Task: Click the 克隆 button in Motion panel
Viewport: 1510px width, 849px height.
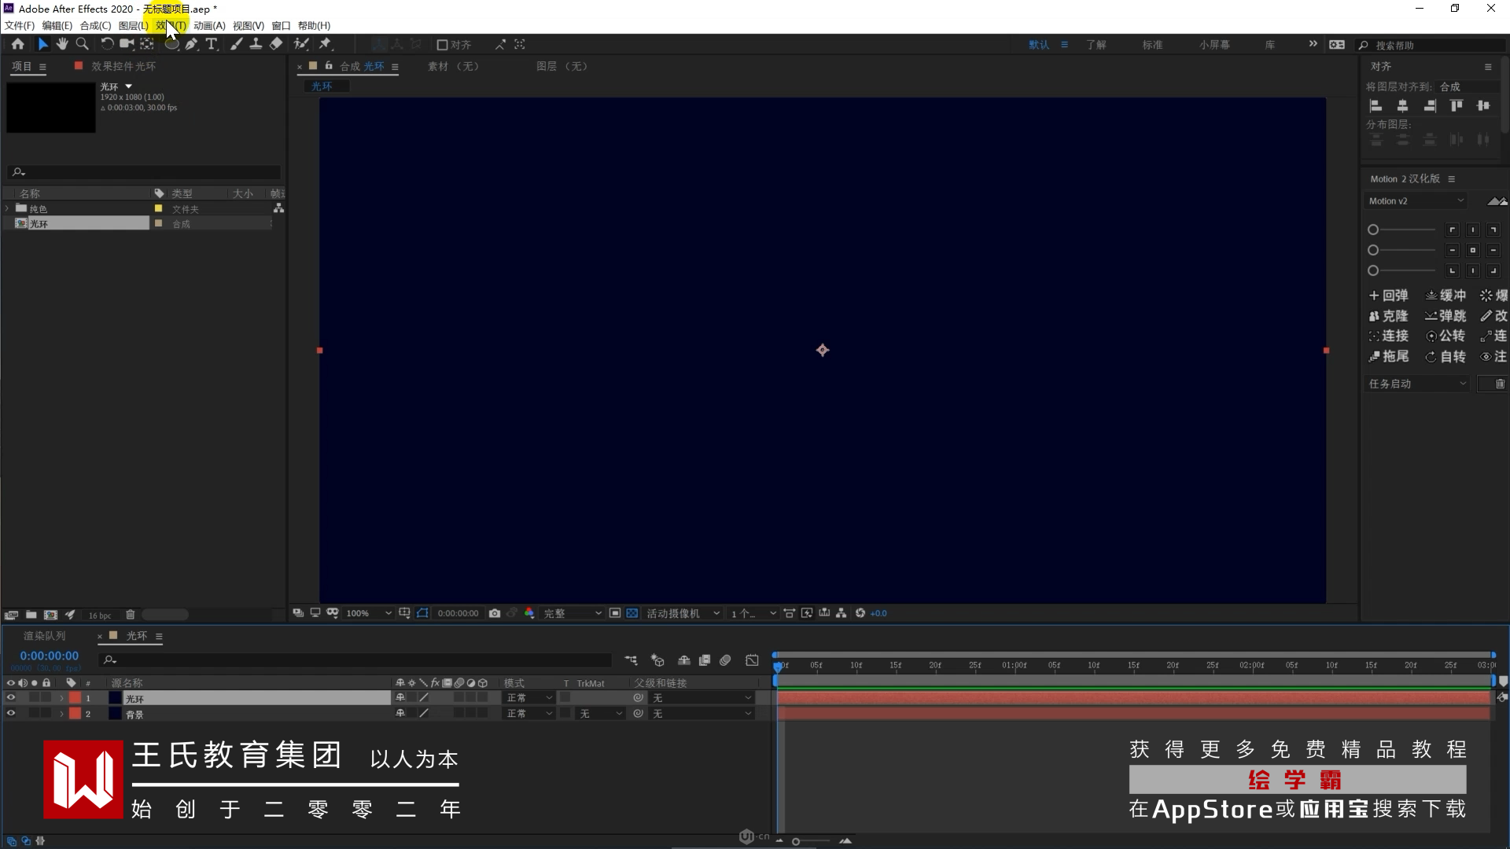Action: [x=1389, y=316]
